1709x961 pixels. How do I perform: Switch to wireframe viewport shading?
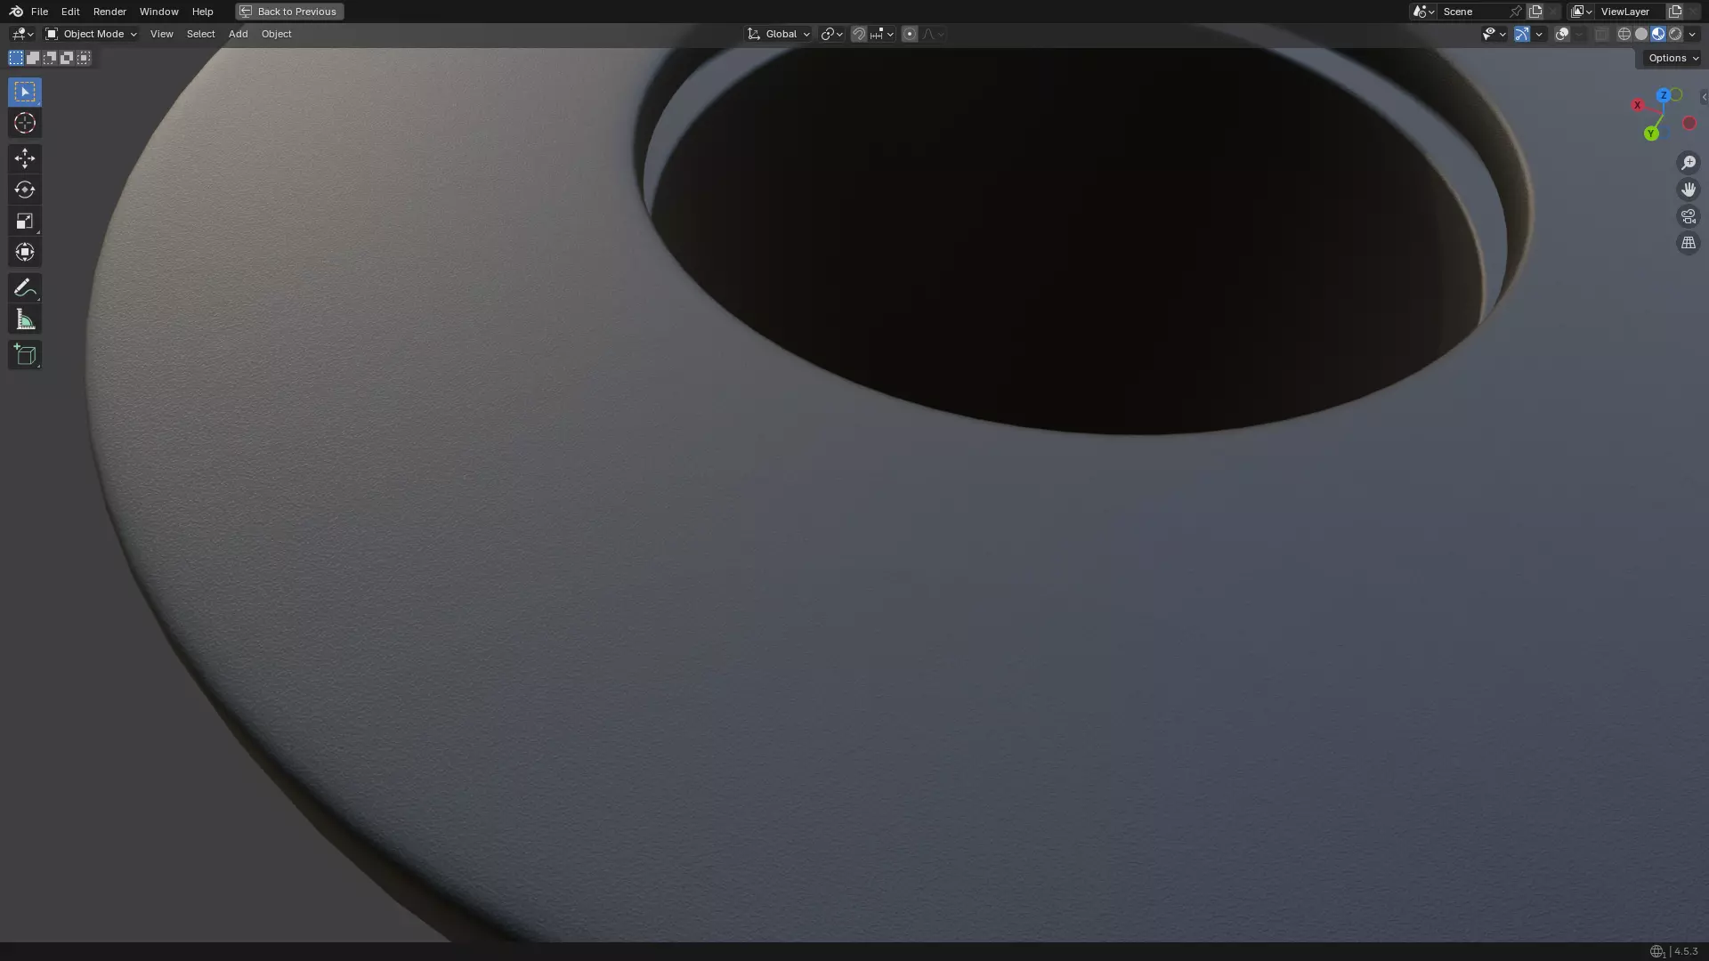1624,34
